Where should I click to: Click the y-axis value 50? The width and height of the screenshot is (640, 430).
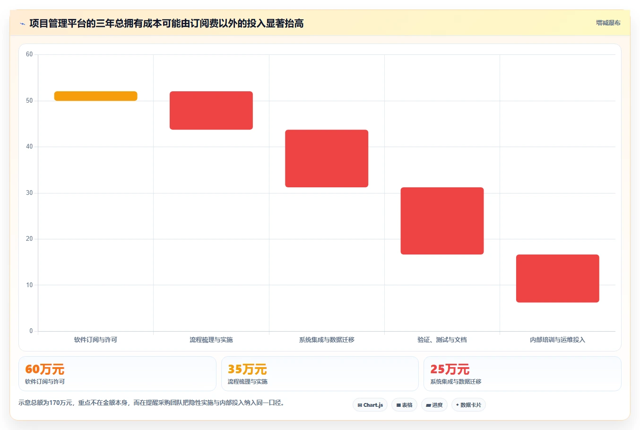click(29, 101)
